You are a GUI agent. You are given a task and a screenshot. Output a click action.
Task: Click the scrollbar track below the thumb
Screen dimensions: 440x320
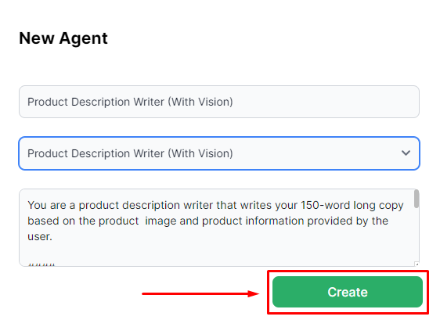pos(417,235)
